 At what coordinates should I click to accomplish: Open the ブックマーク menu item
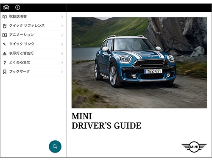pos(33,72)
